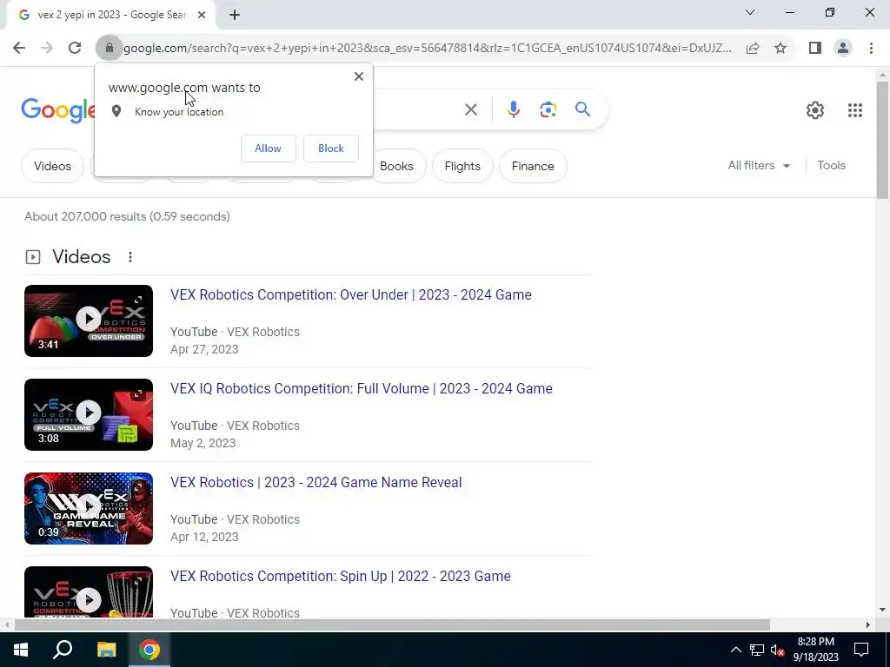Viewport: 890px width, 667px height.
Task: Search by image with Google Lens
Action: [548, 109]
